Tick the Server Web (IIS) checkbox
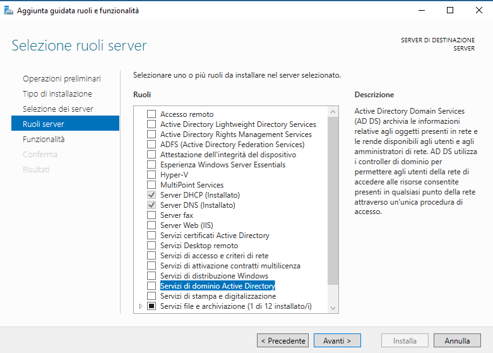Image resolution: width=493 pixels, height=353 pixels. (x=151, y=225)
